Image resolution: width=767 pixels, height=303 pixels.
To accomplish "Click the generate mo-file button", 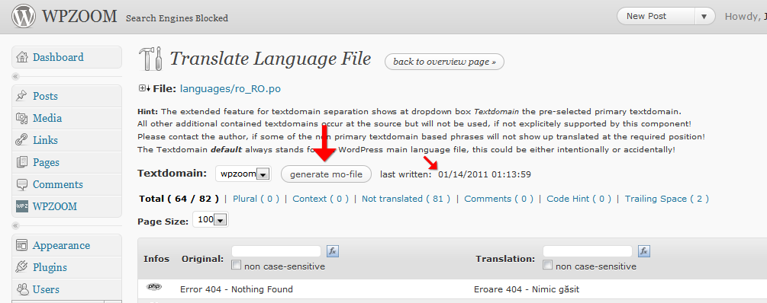I will pyautogui.click(x=327, y=174).
